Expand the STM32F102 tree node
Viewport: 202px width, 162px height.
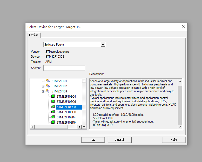coord(43,86)
